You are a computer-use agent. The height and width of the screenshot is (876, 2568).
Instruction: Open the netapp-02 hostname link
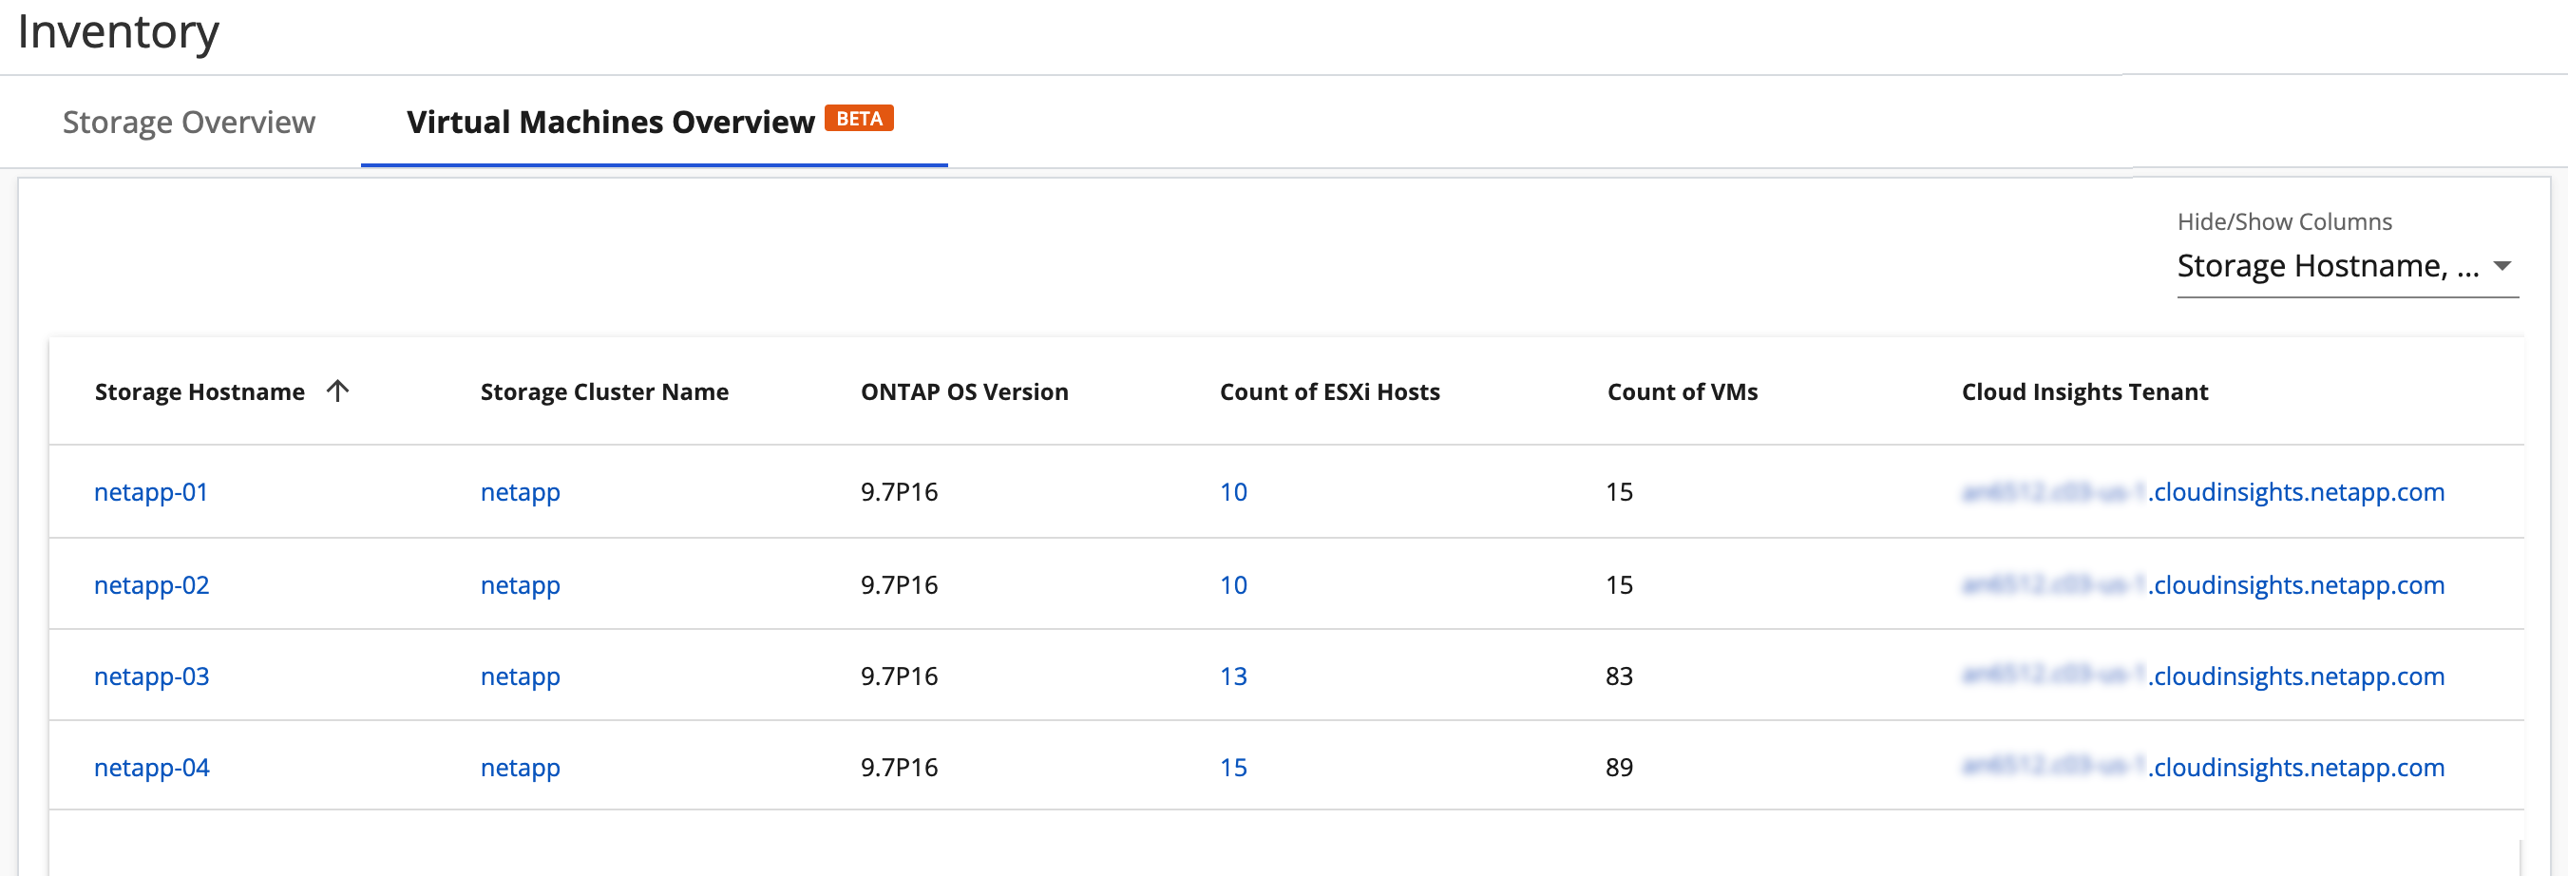pyautogui.click(x=151, y=584)
